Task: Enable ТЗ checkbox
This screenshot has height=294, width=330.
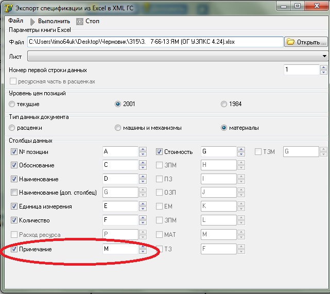Action: (x=159, y=249)
